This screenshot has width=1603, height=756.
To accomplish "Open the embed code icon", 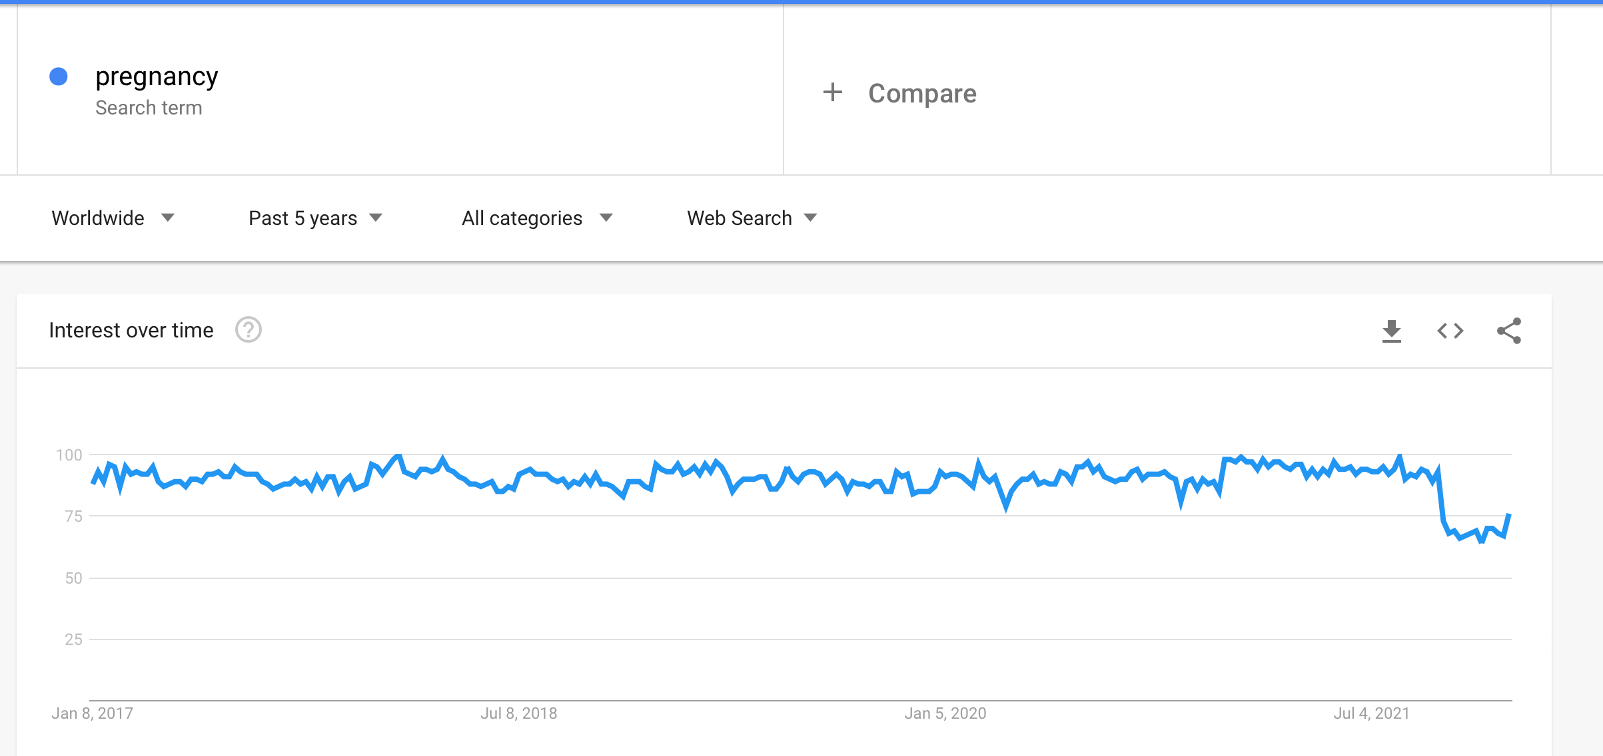I will tap(1450, 331).
